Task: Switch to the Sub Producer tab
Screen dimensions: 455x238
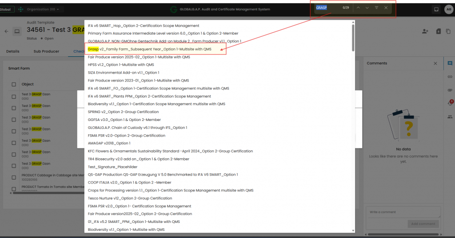Action: tap(46, 51)
